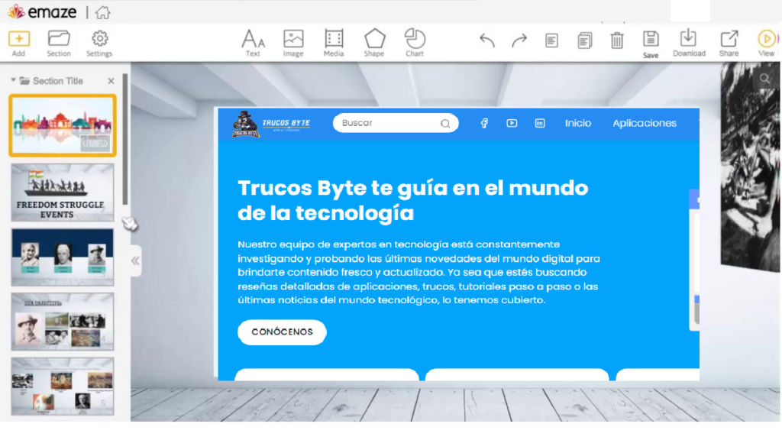Click the emaze logo
The height and width of the screenshot is (440, 782).
pos(43,12)
